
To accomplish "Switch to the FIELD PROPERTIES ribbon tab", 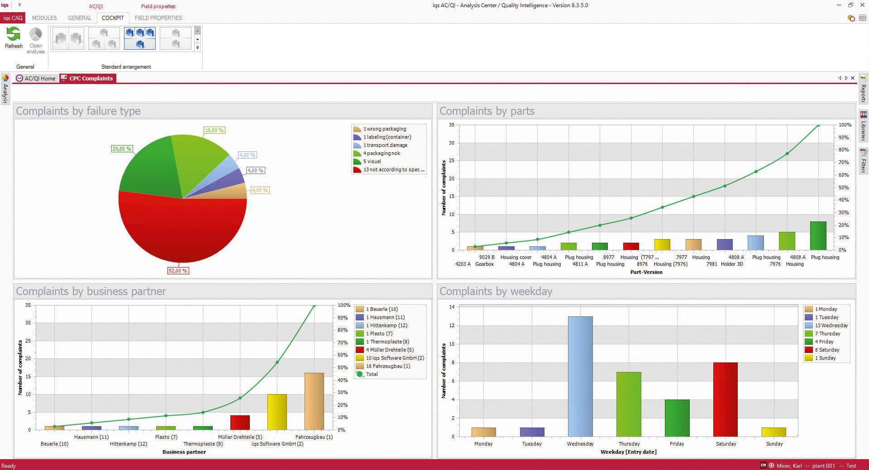I will 158,18.
